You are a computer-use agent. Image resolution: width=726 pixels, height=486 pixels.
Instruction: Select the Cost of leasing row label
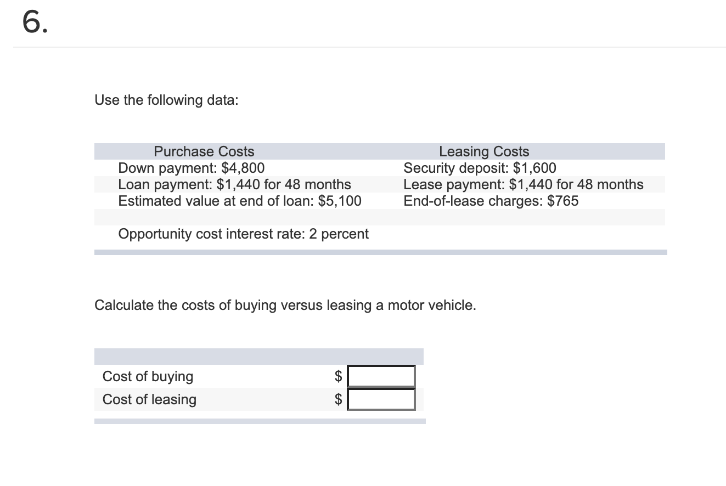149,399
